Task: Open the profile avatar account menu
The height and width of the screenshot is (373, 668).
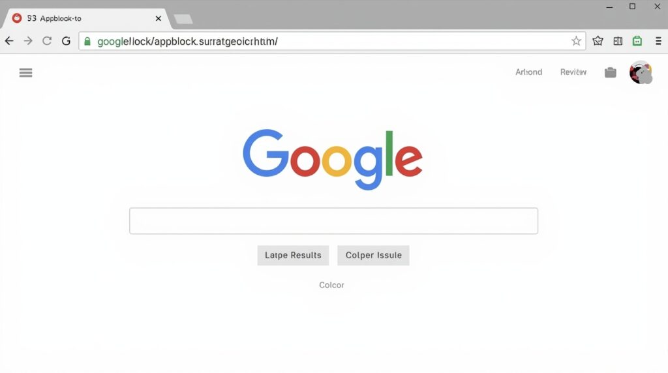Action: point(641,72)
